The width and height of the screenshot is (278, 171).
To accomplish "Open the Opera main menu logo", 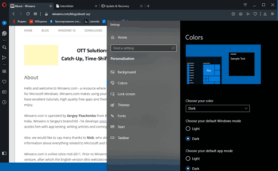I will 4,5.
